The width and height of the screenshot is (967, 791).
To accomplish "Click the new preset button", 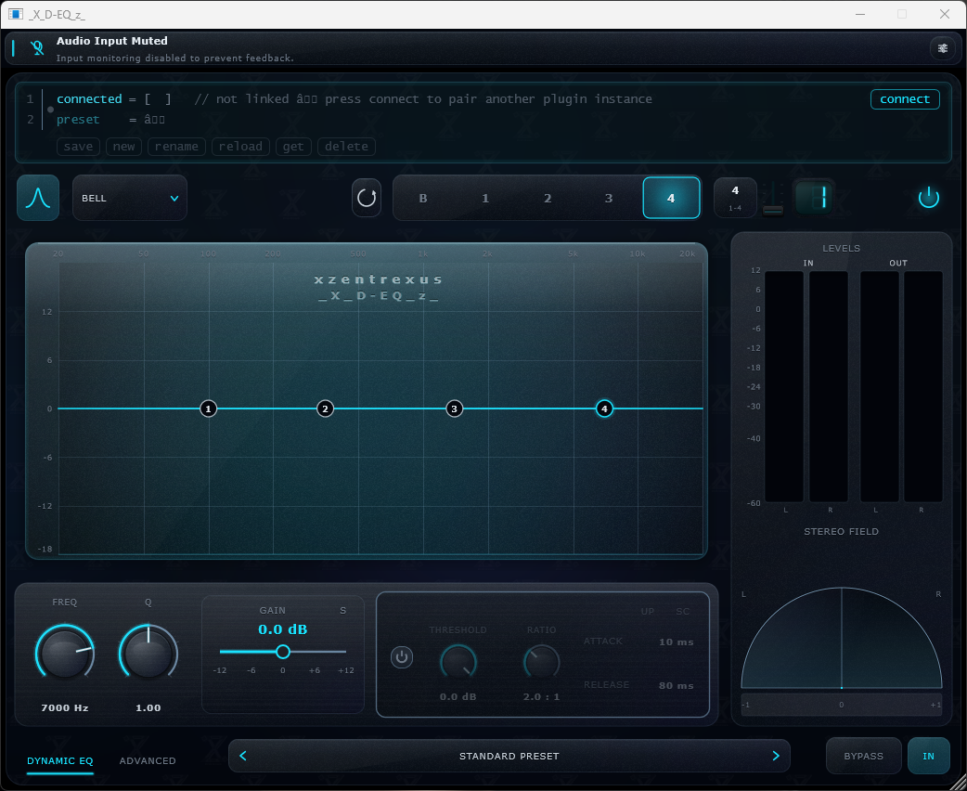I will [x=124, y=147].
